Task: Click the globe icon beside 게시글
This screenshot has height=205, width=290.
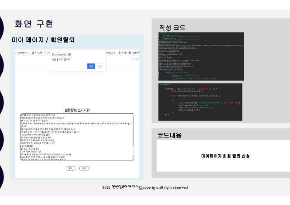Action: click(120, 53)
